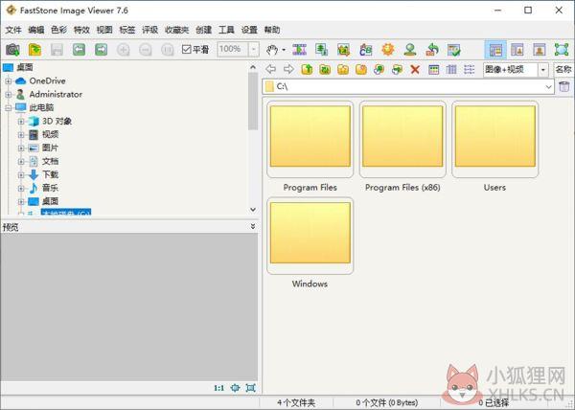Select the Program Files folder thumbnail
This screenshot has height=410, width=575.
point(310,139)
